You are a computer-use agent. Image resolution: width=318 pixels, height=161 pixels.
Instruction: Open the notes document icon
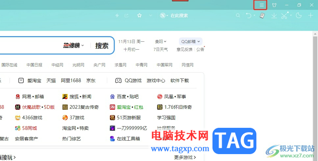pos(262,15)
